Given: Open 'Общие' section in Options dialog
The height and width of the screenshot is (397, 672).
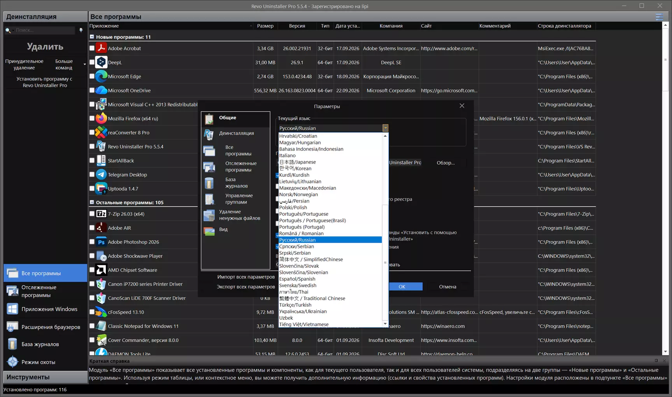Looking at the screenshot, I should [x=235, y=119].
